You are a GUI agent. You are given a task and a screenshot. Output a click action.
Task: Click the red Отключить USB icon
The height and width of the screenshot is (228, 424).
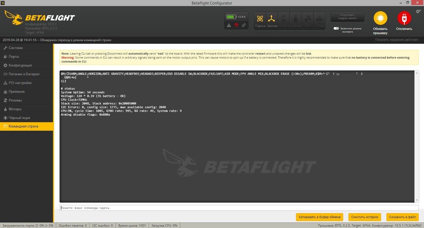coord(404,18)
